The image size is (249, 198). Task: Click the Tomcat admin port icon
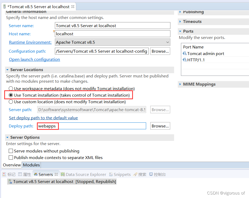[x=185, y=53]
